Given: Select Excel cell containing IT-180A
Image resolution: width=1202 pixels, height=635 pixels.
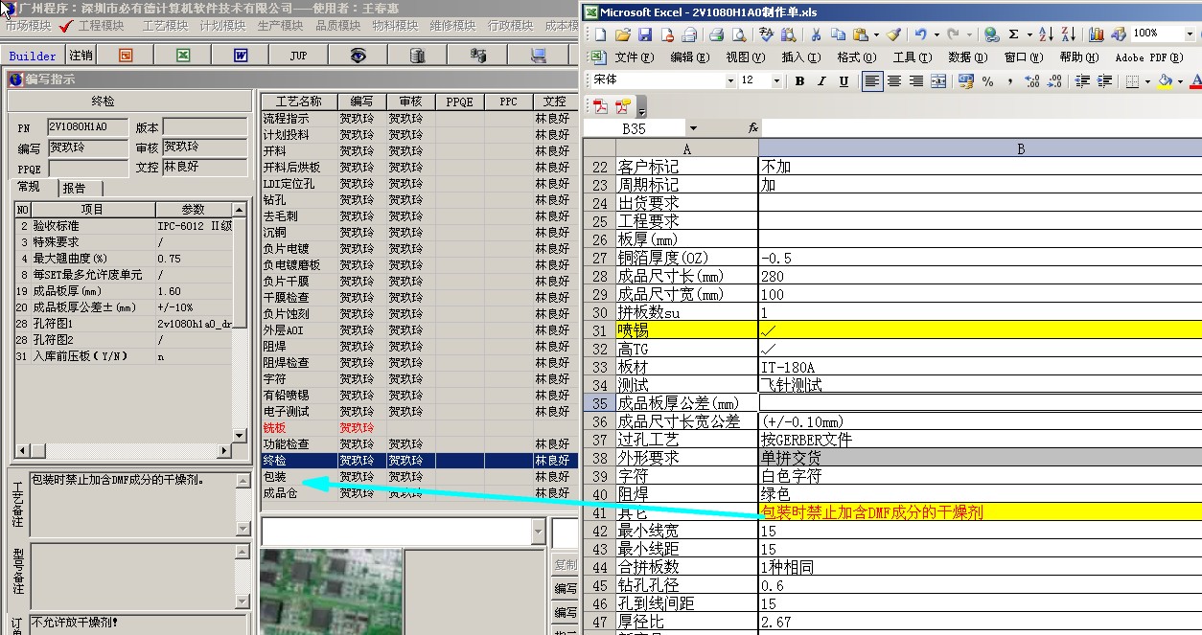Looking at the screenshot, I should pos(980,367).
